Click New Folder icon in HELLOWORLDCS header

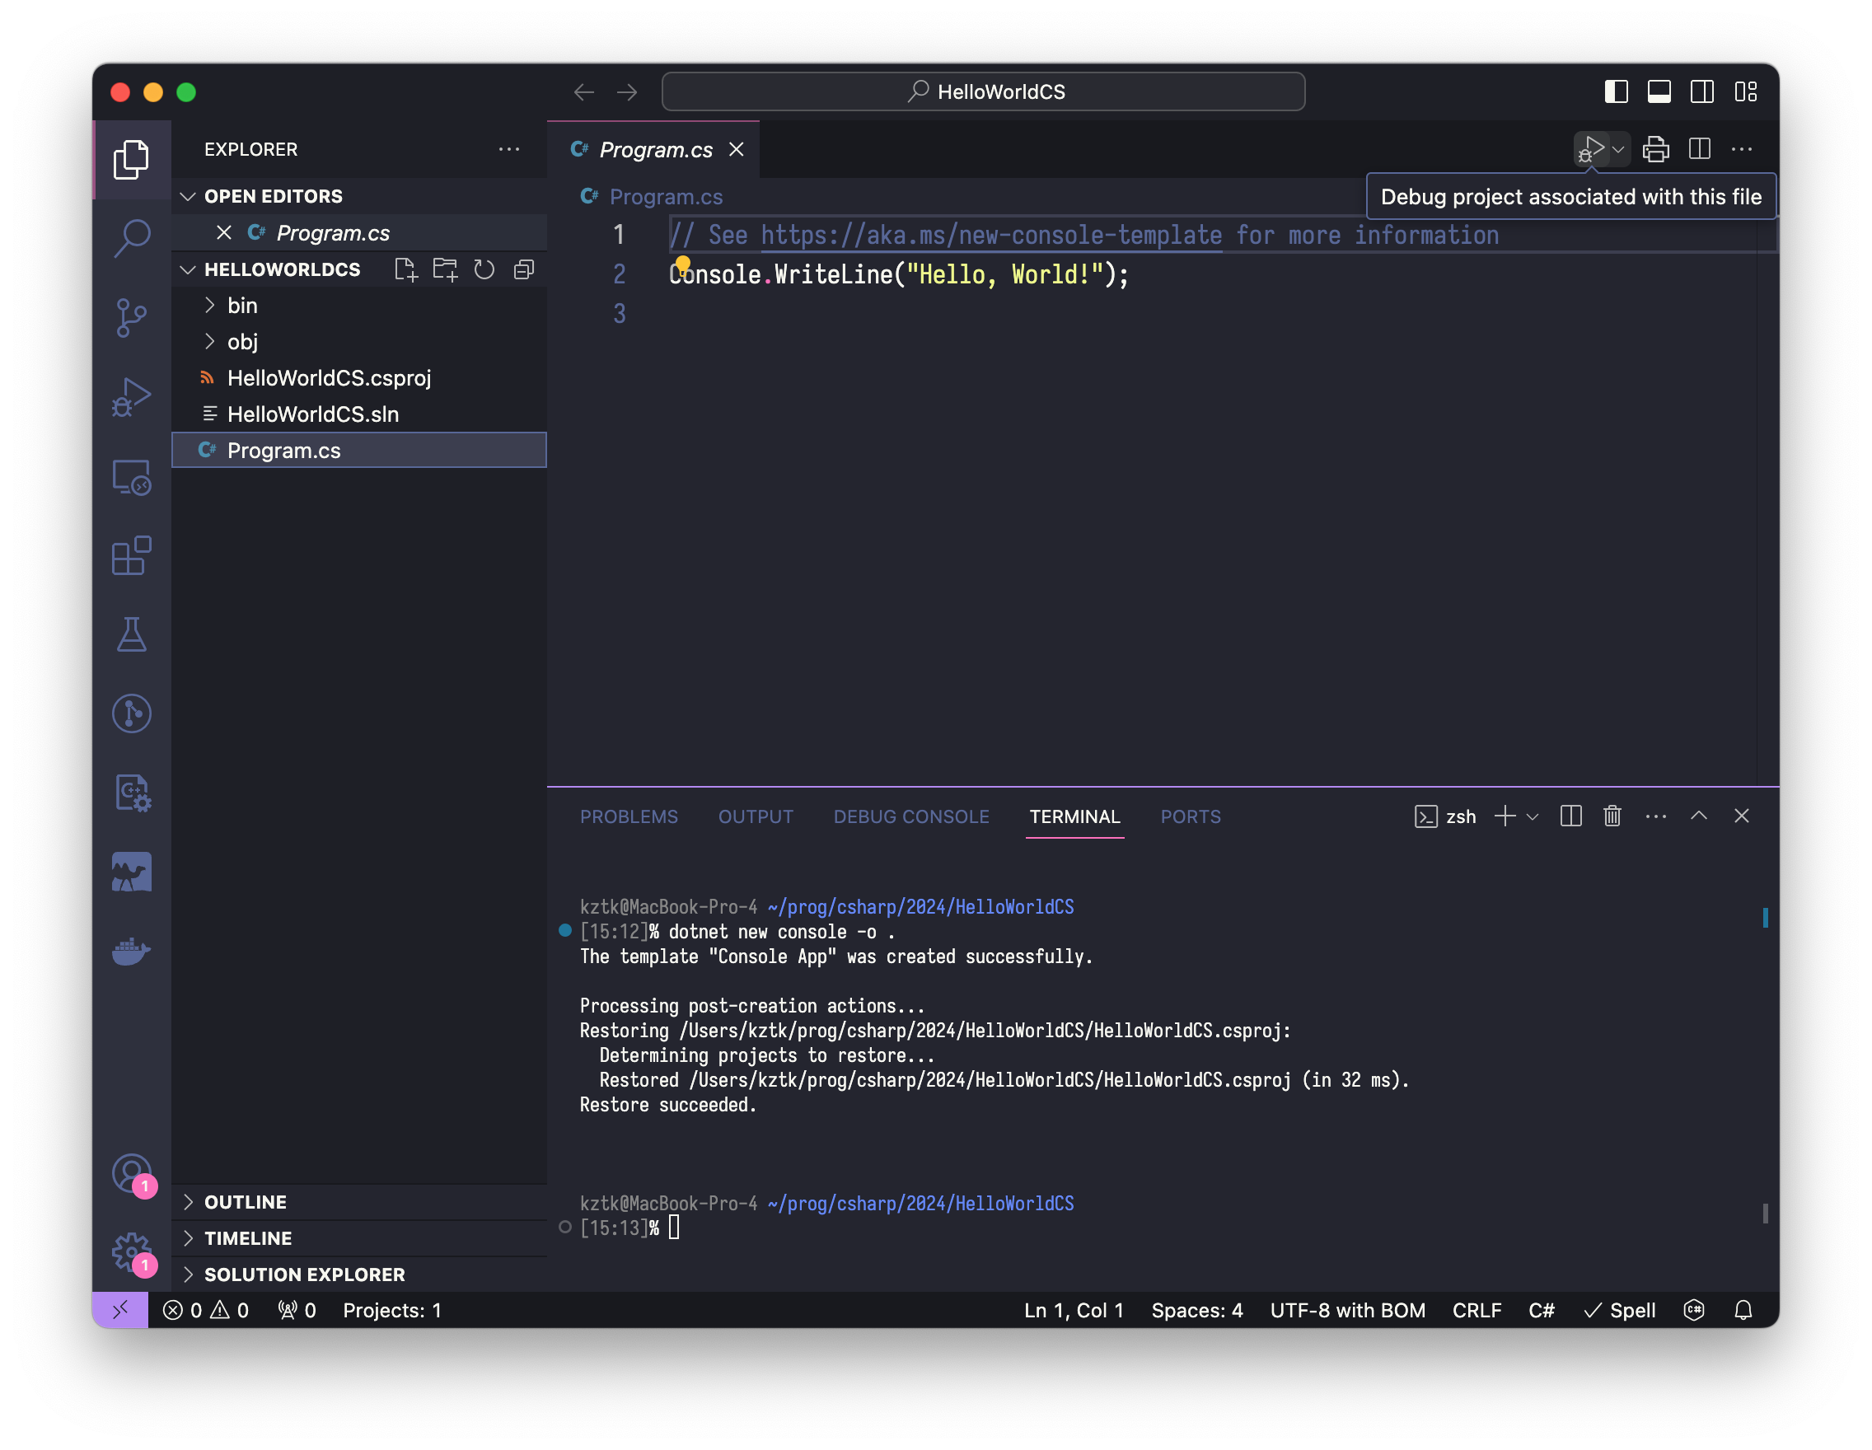point(445,269)
